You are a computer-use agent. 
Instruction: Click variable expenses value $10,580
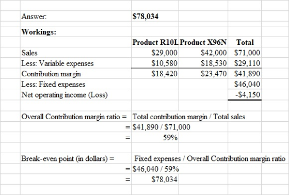pyautogui.click(x=165, y=63)
